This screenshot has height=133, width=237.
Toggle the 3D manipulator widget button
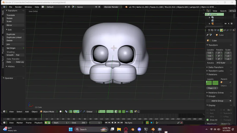click(x=75, y=112)
